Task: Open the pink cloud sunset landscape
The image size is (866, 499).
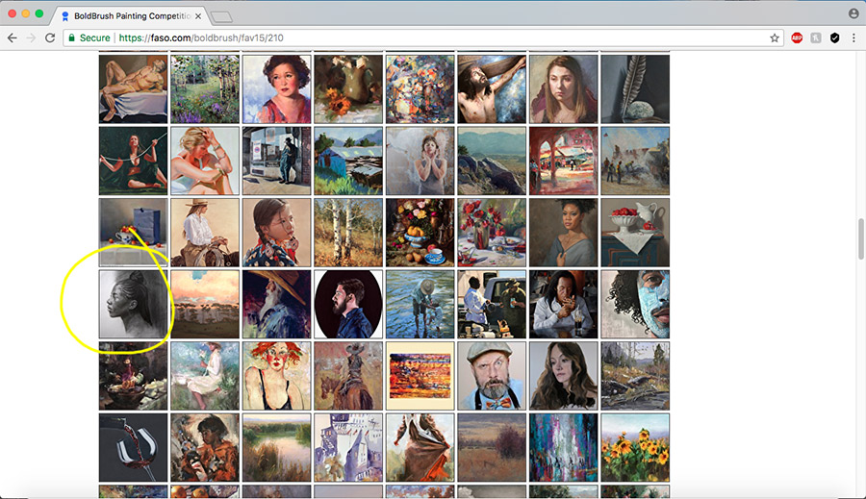Action: (x=205, y=304)
